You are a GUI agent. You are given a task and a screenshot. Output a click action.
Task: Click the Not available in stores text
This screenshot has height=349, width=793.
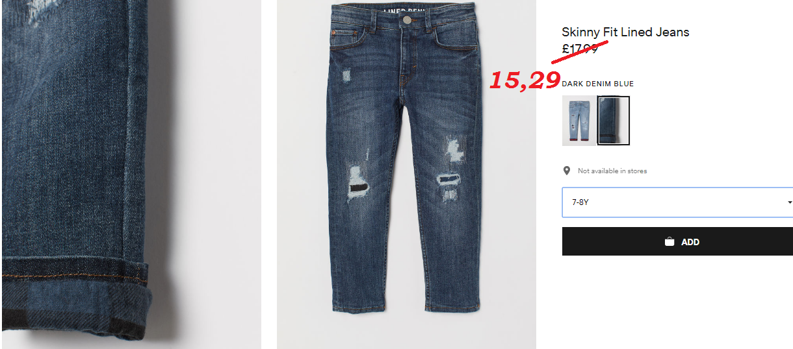click(612, 171)
